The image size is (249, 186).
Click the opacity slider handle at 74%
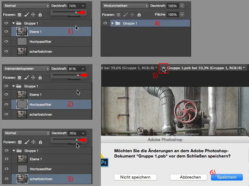(76, 12)
